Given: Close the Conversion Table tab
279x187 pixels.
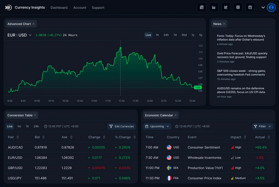Looking at the screenshot, I should coord(35,115).
